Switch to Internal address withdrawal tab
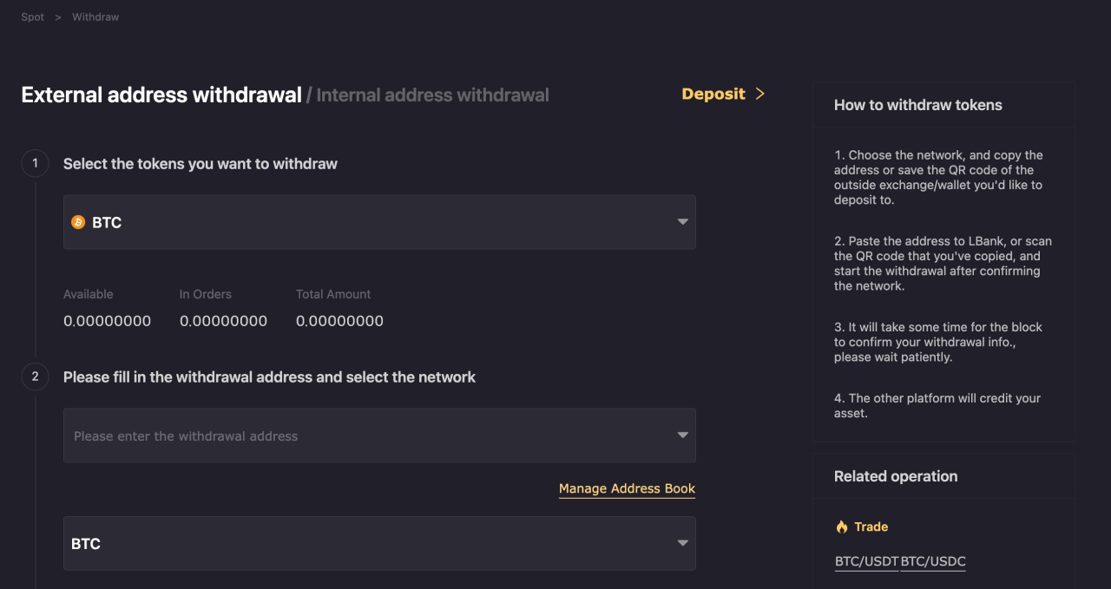 click(x=432, y=95)
